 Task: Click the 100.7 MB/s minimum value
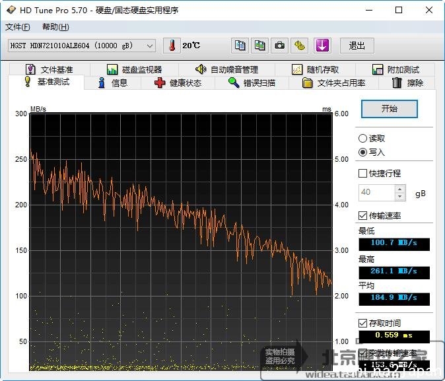[x=394, y=243]
